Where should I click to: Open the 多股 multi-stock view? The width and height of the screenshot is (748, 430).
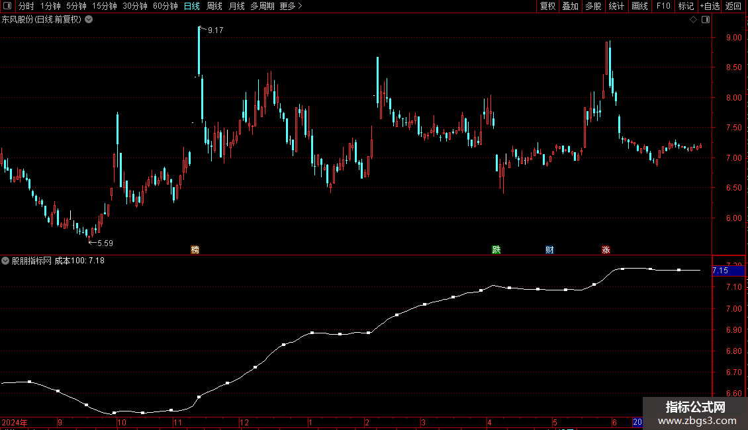coord(593,6)
